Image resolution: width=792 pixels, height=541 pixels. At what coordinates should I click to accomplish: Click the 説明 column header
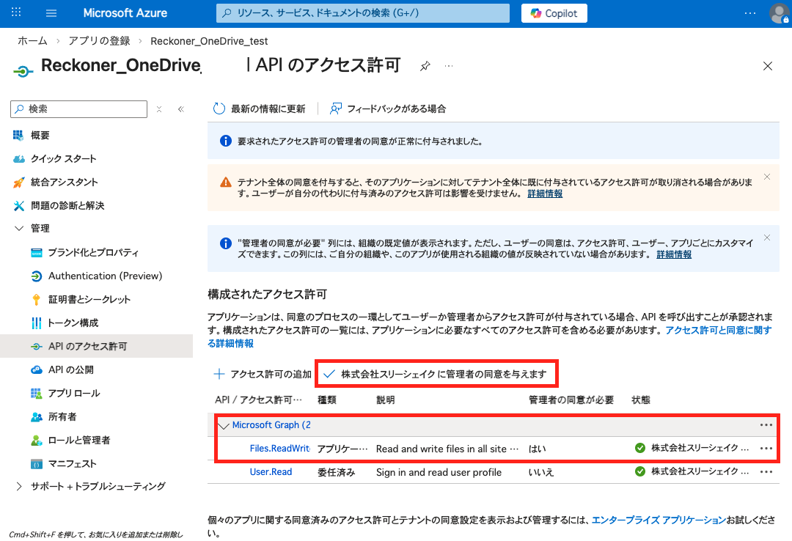[x=386, y=400]
